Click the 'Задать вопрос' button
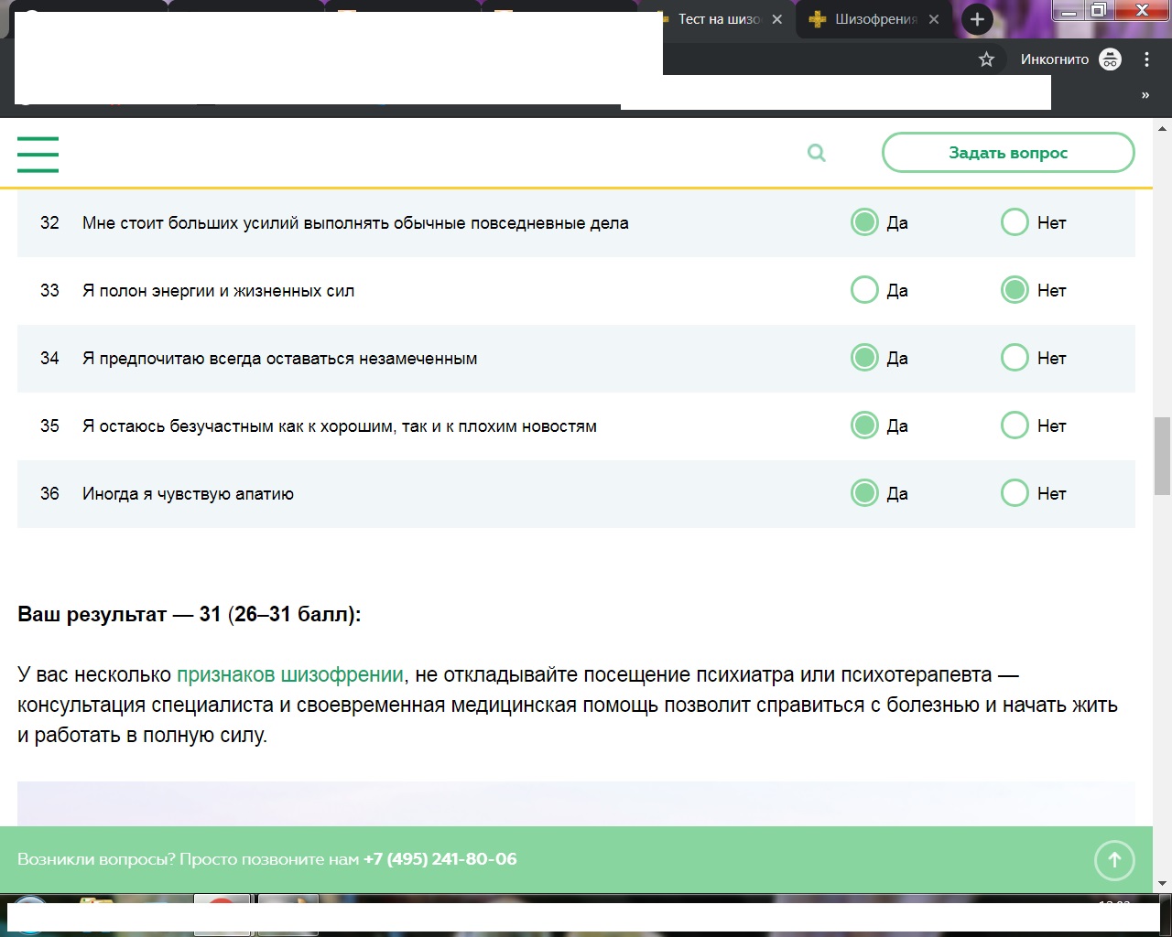Viewport: 1172px width, 937px height. pyautogui.click(x=1008, y=153)
